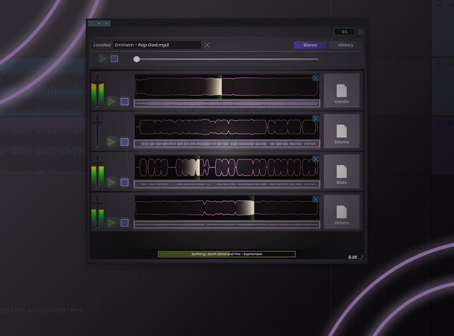This screenshot has width=454, height=336.
Task: Toggle the Stereo mode button
Action: 310,45
